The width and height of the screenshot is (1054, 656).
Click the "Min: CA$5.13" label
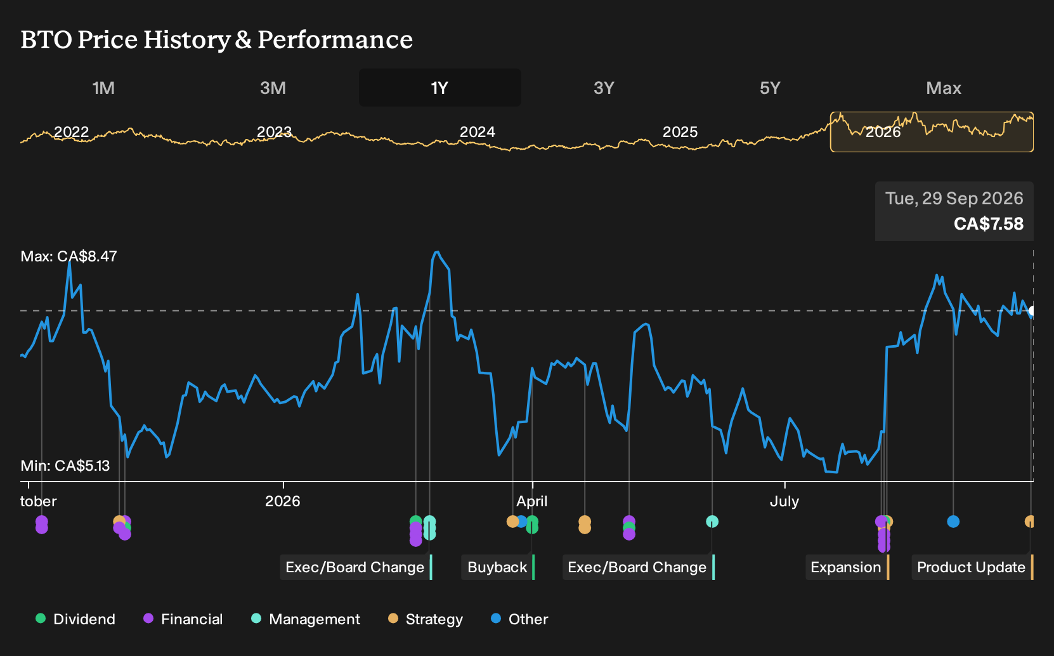click(x=65, y=466)
